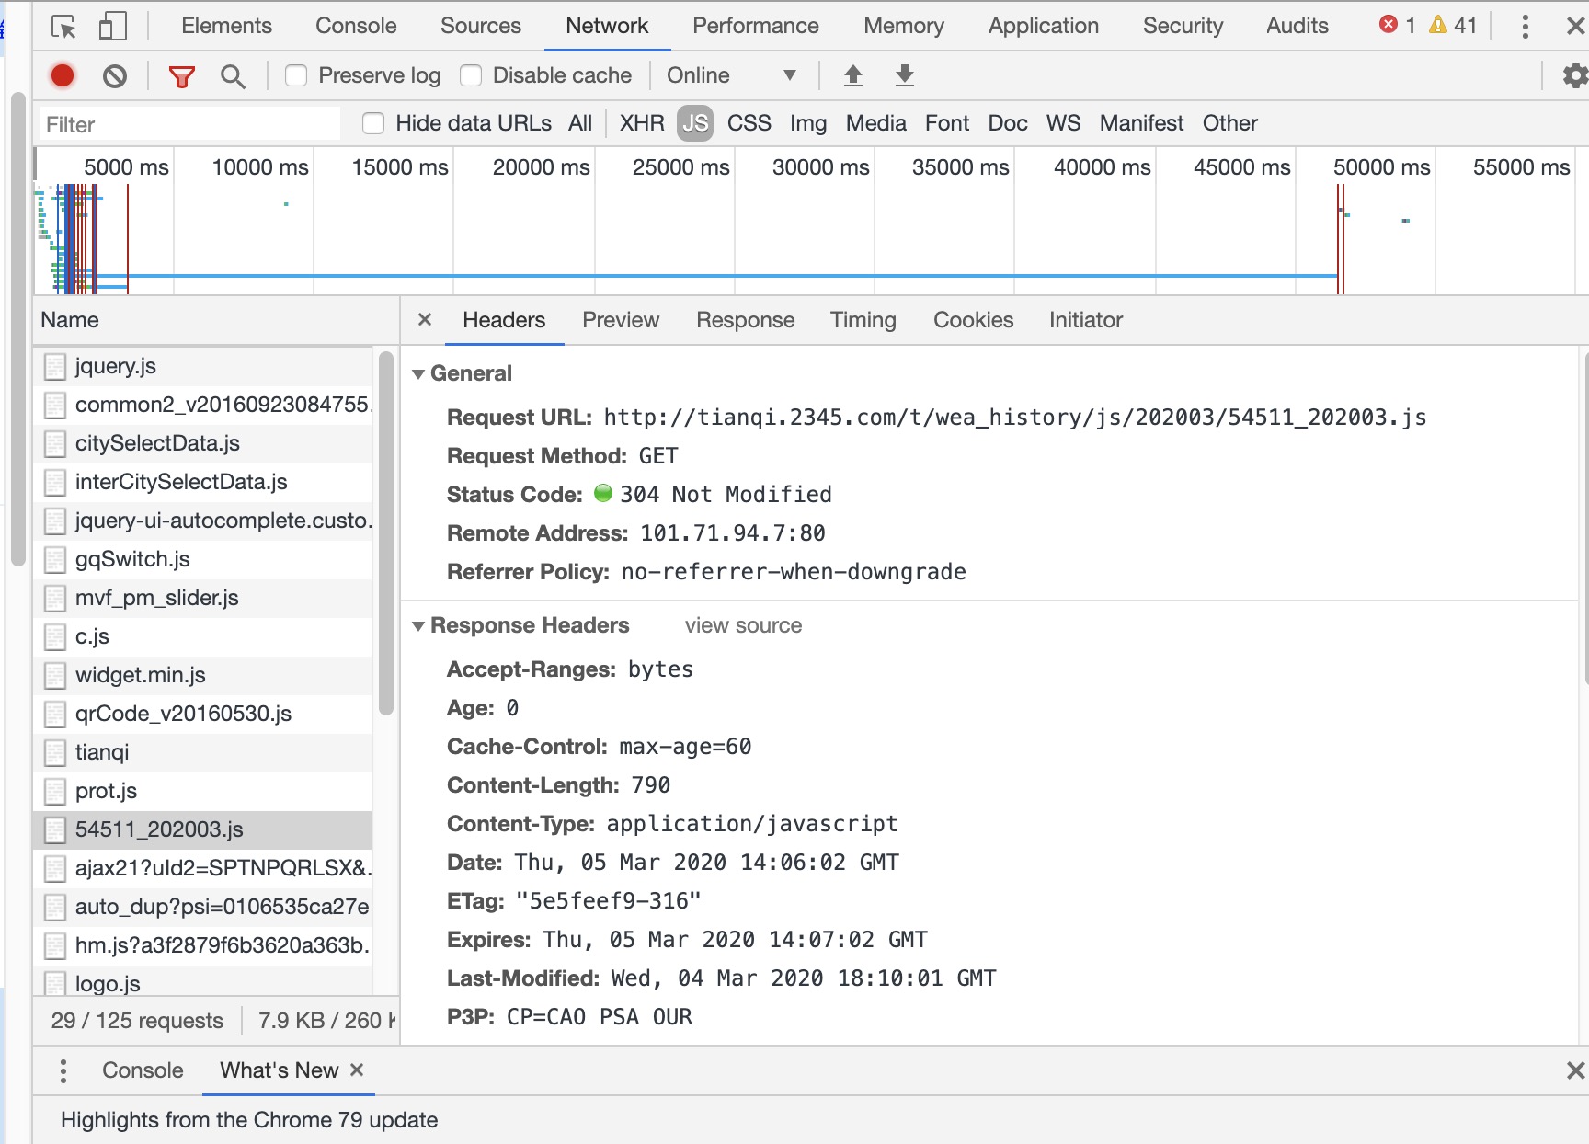Screen dimensions: 1589x1144
Task: Clear the network log
Action: pos(115,75)
